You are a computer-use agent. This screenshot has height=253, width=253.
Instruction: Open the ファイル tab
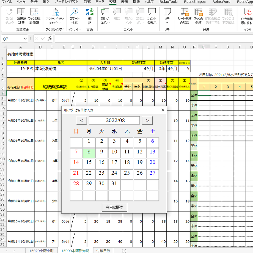click(7, 2)
